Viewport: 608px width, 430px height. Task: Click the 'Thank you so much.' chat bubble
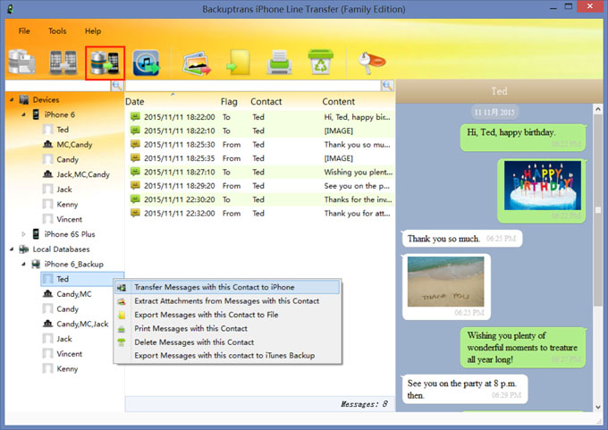[x=462, y=239]
